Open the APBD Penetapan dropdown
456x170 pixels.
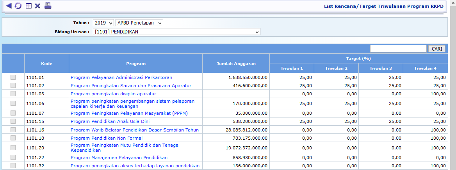pos(139,23)
